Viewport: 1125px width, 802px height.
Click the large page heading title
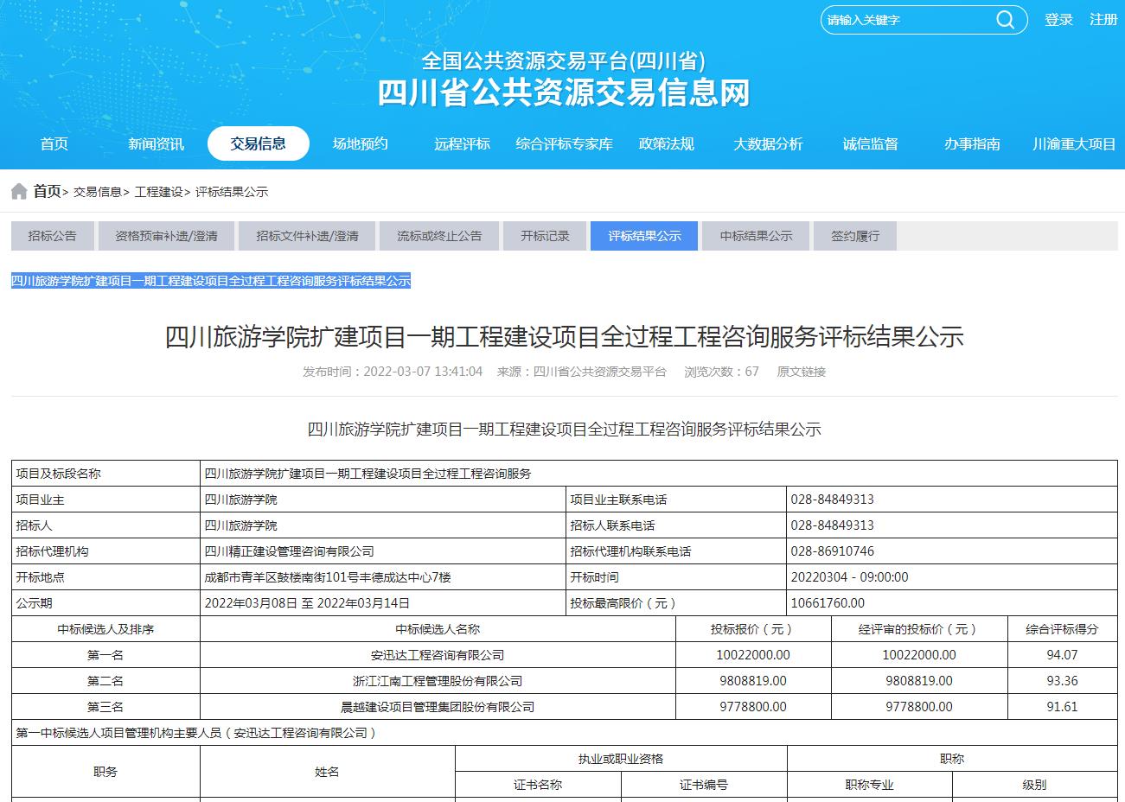click(565, 336)
